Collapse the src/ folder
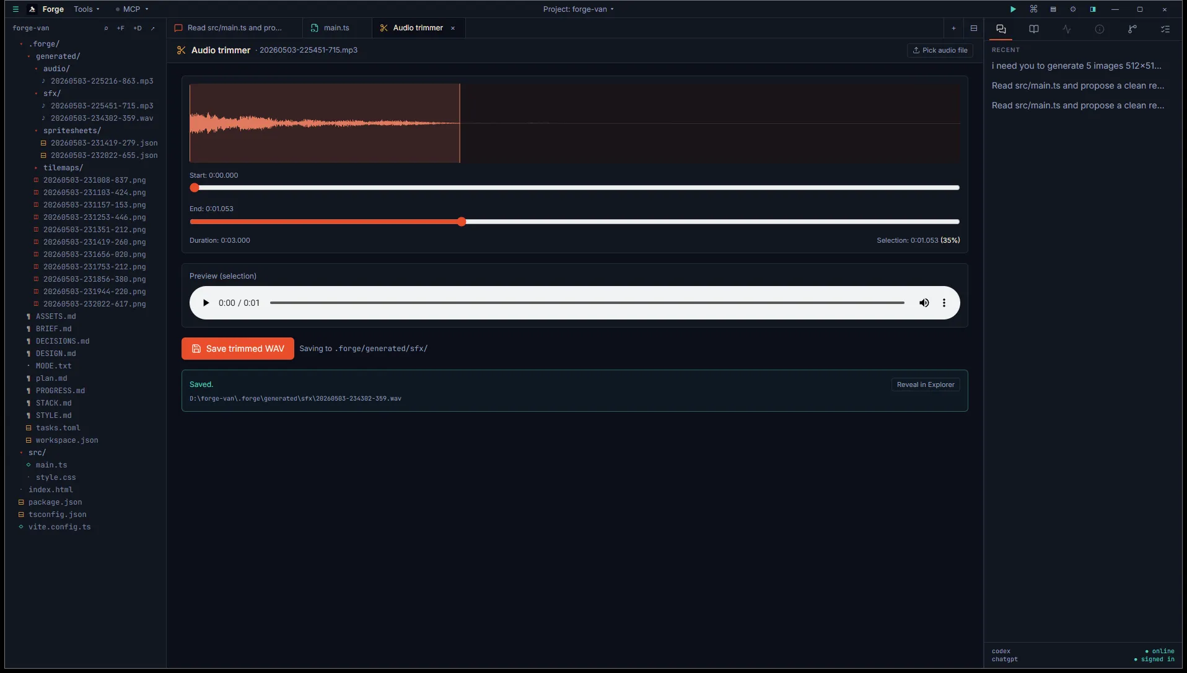Image resolution: width=1187 pixels, height=673 pixels. (37, 453)
